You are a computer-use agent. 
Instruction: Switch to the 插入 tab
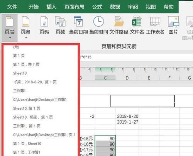[51, 7]
